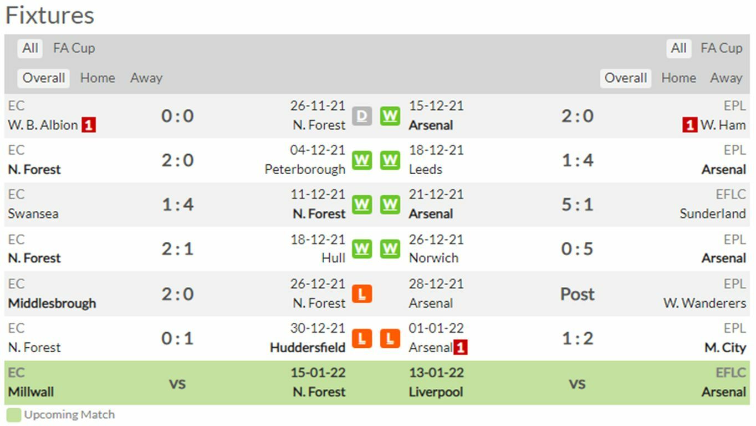The width and height of the screenshot is (756, 426).
Task: Select the right-side Overall tab
Action: click(x=625, y=78)
